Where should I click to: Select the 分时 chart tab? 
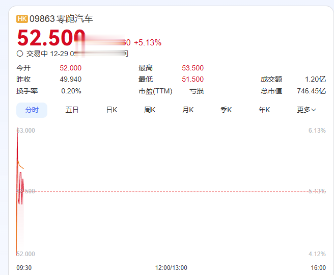tap(32, 110)
